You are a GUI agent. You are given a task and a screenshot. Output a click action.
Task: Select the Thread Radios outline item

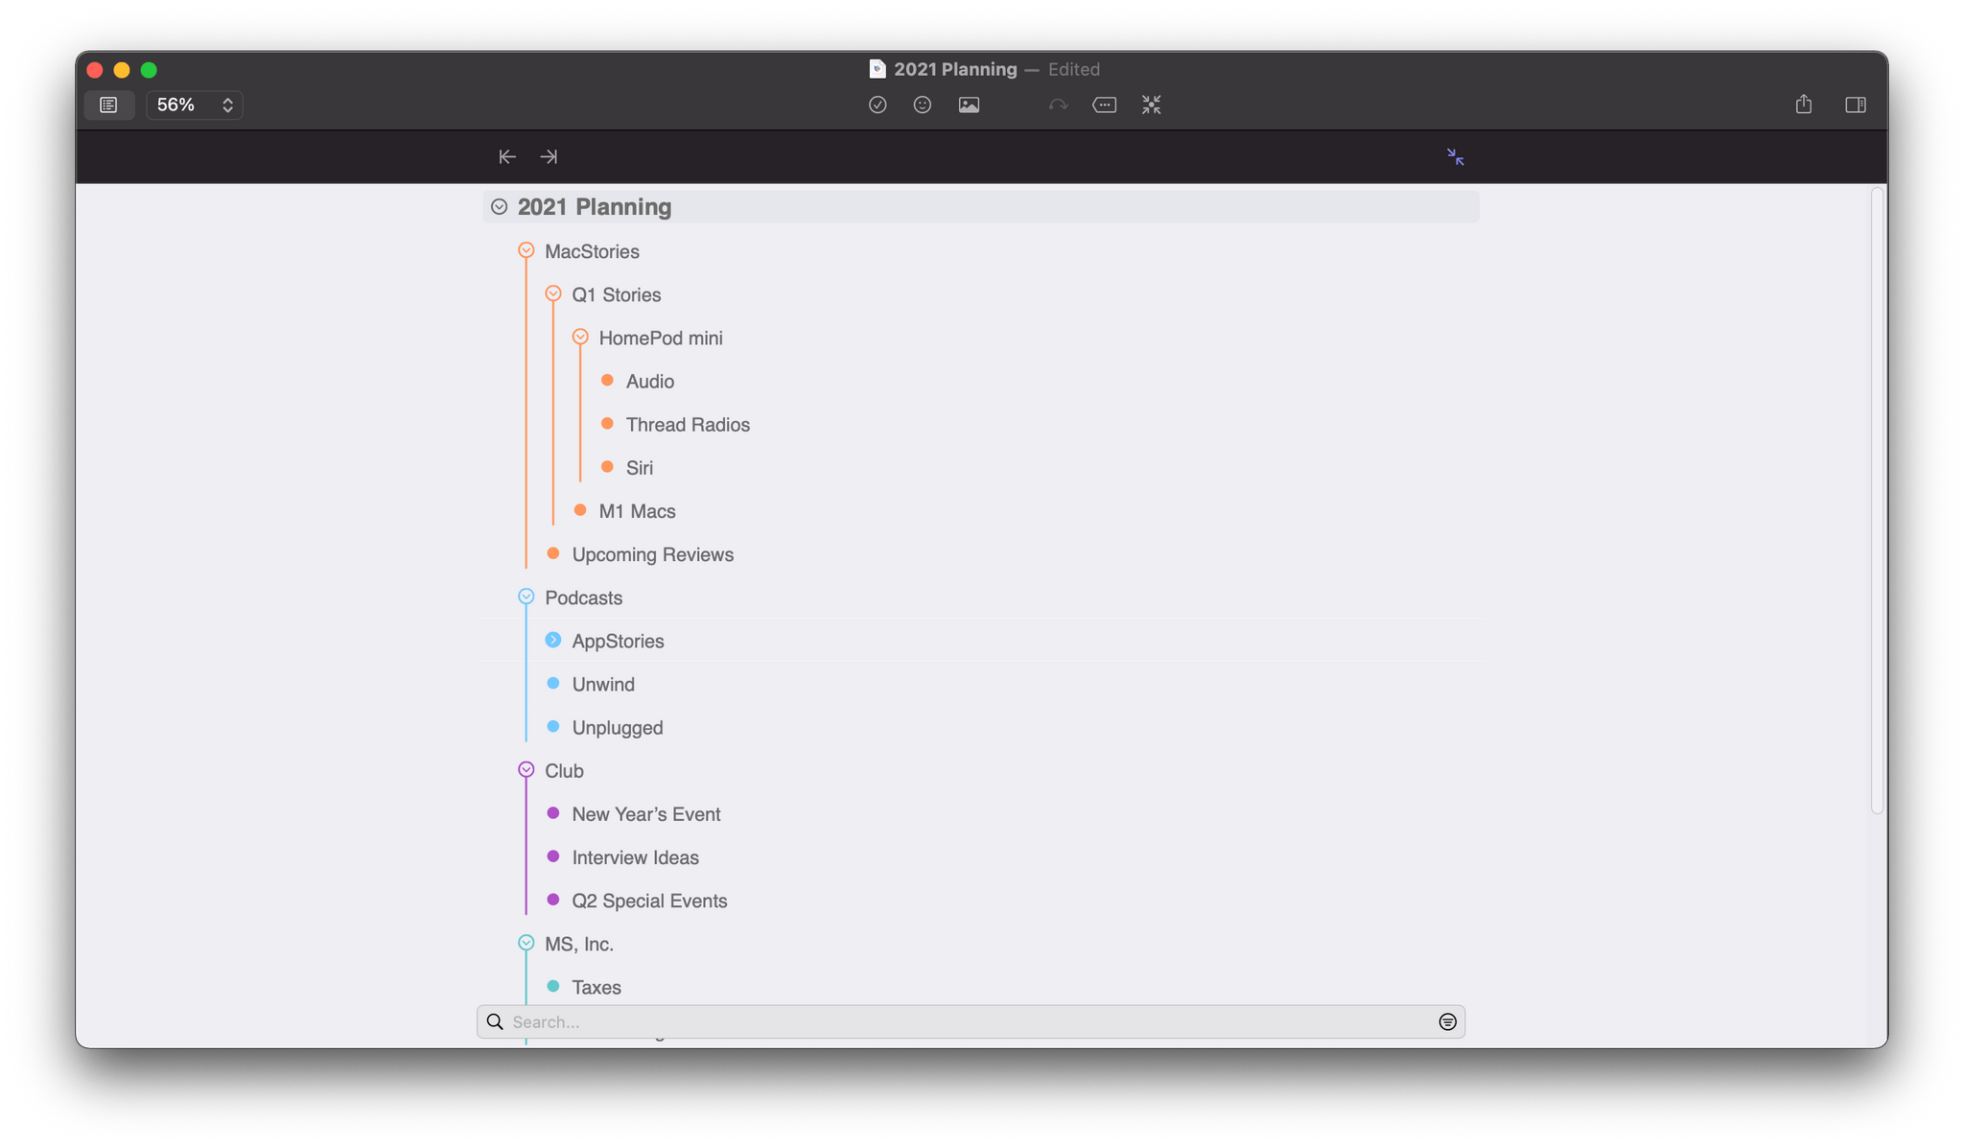(x=688, y=424)
